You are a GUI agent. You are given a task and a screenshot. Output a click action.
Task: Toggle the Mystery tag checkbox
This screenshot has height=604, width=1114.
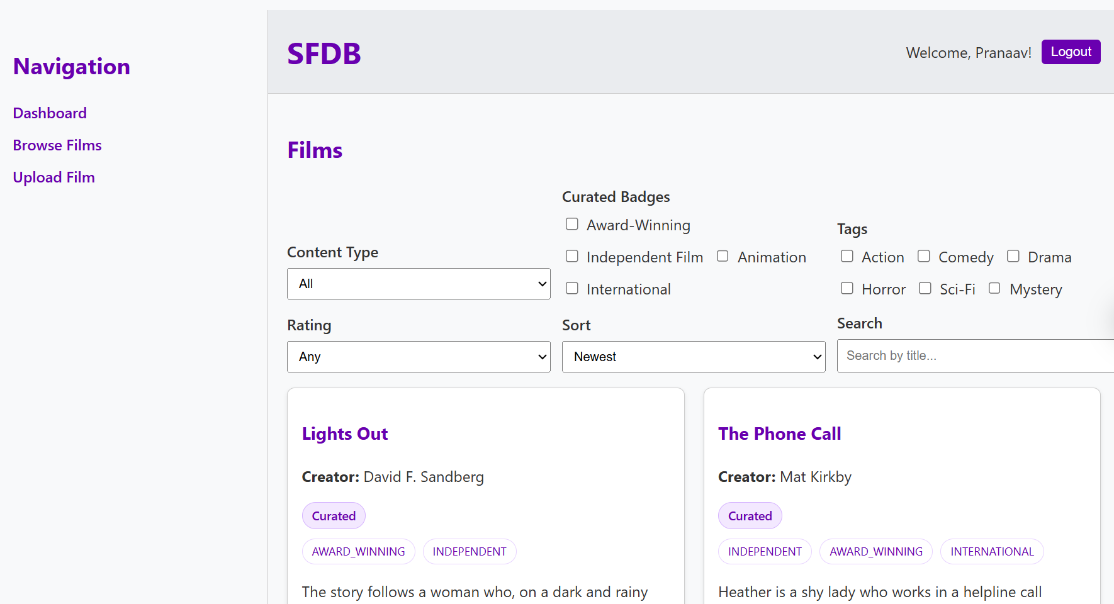(x=994, y=288)
